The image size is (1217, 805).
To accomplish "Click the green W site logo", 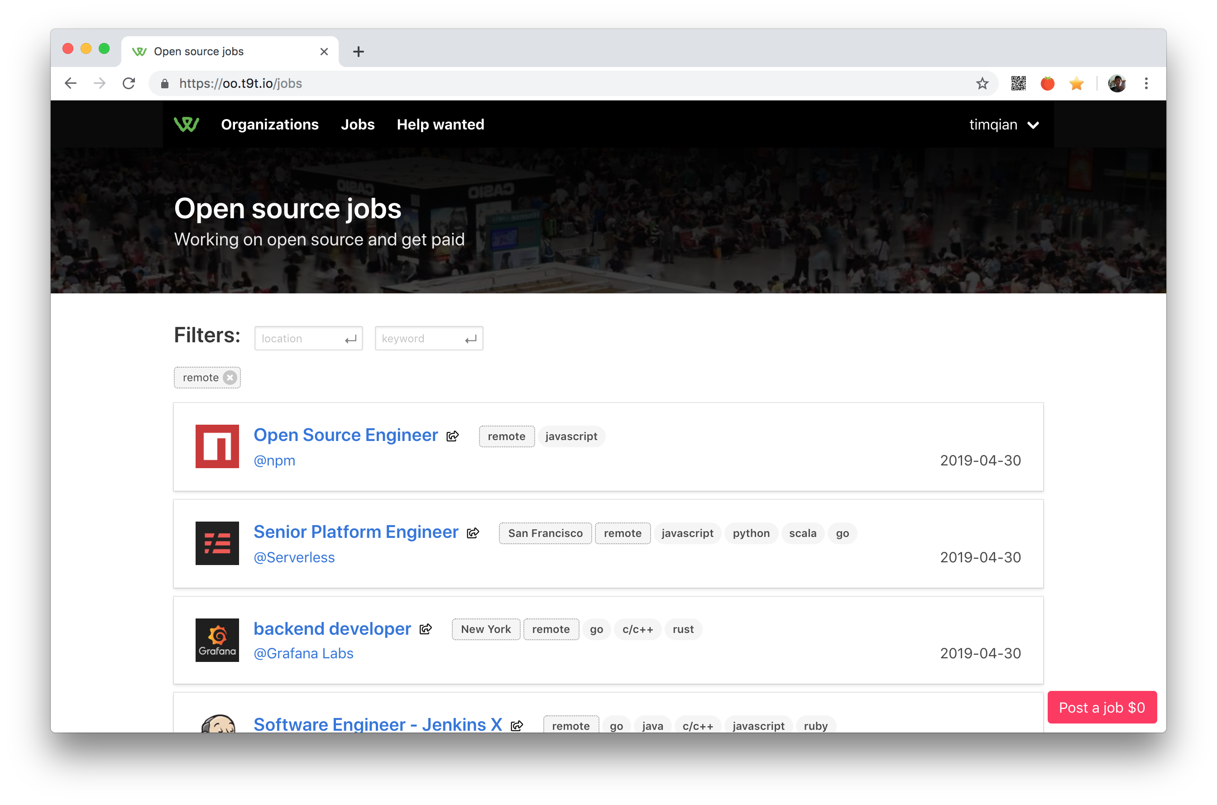I will coord(187,125).
